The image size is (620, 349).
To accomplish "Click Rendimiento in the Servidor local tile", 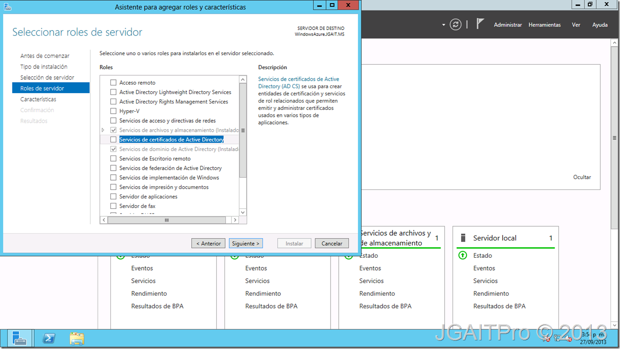I will point(491,293).
